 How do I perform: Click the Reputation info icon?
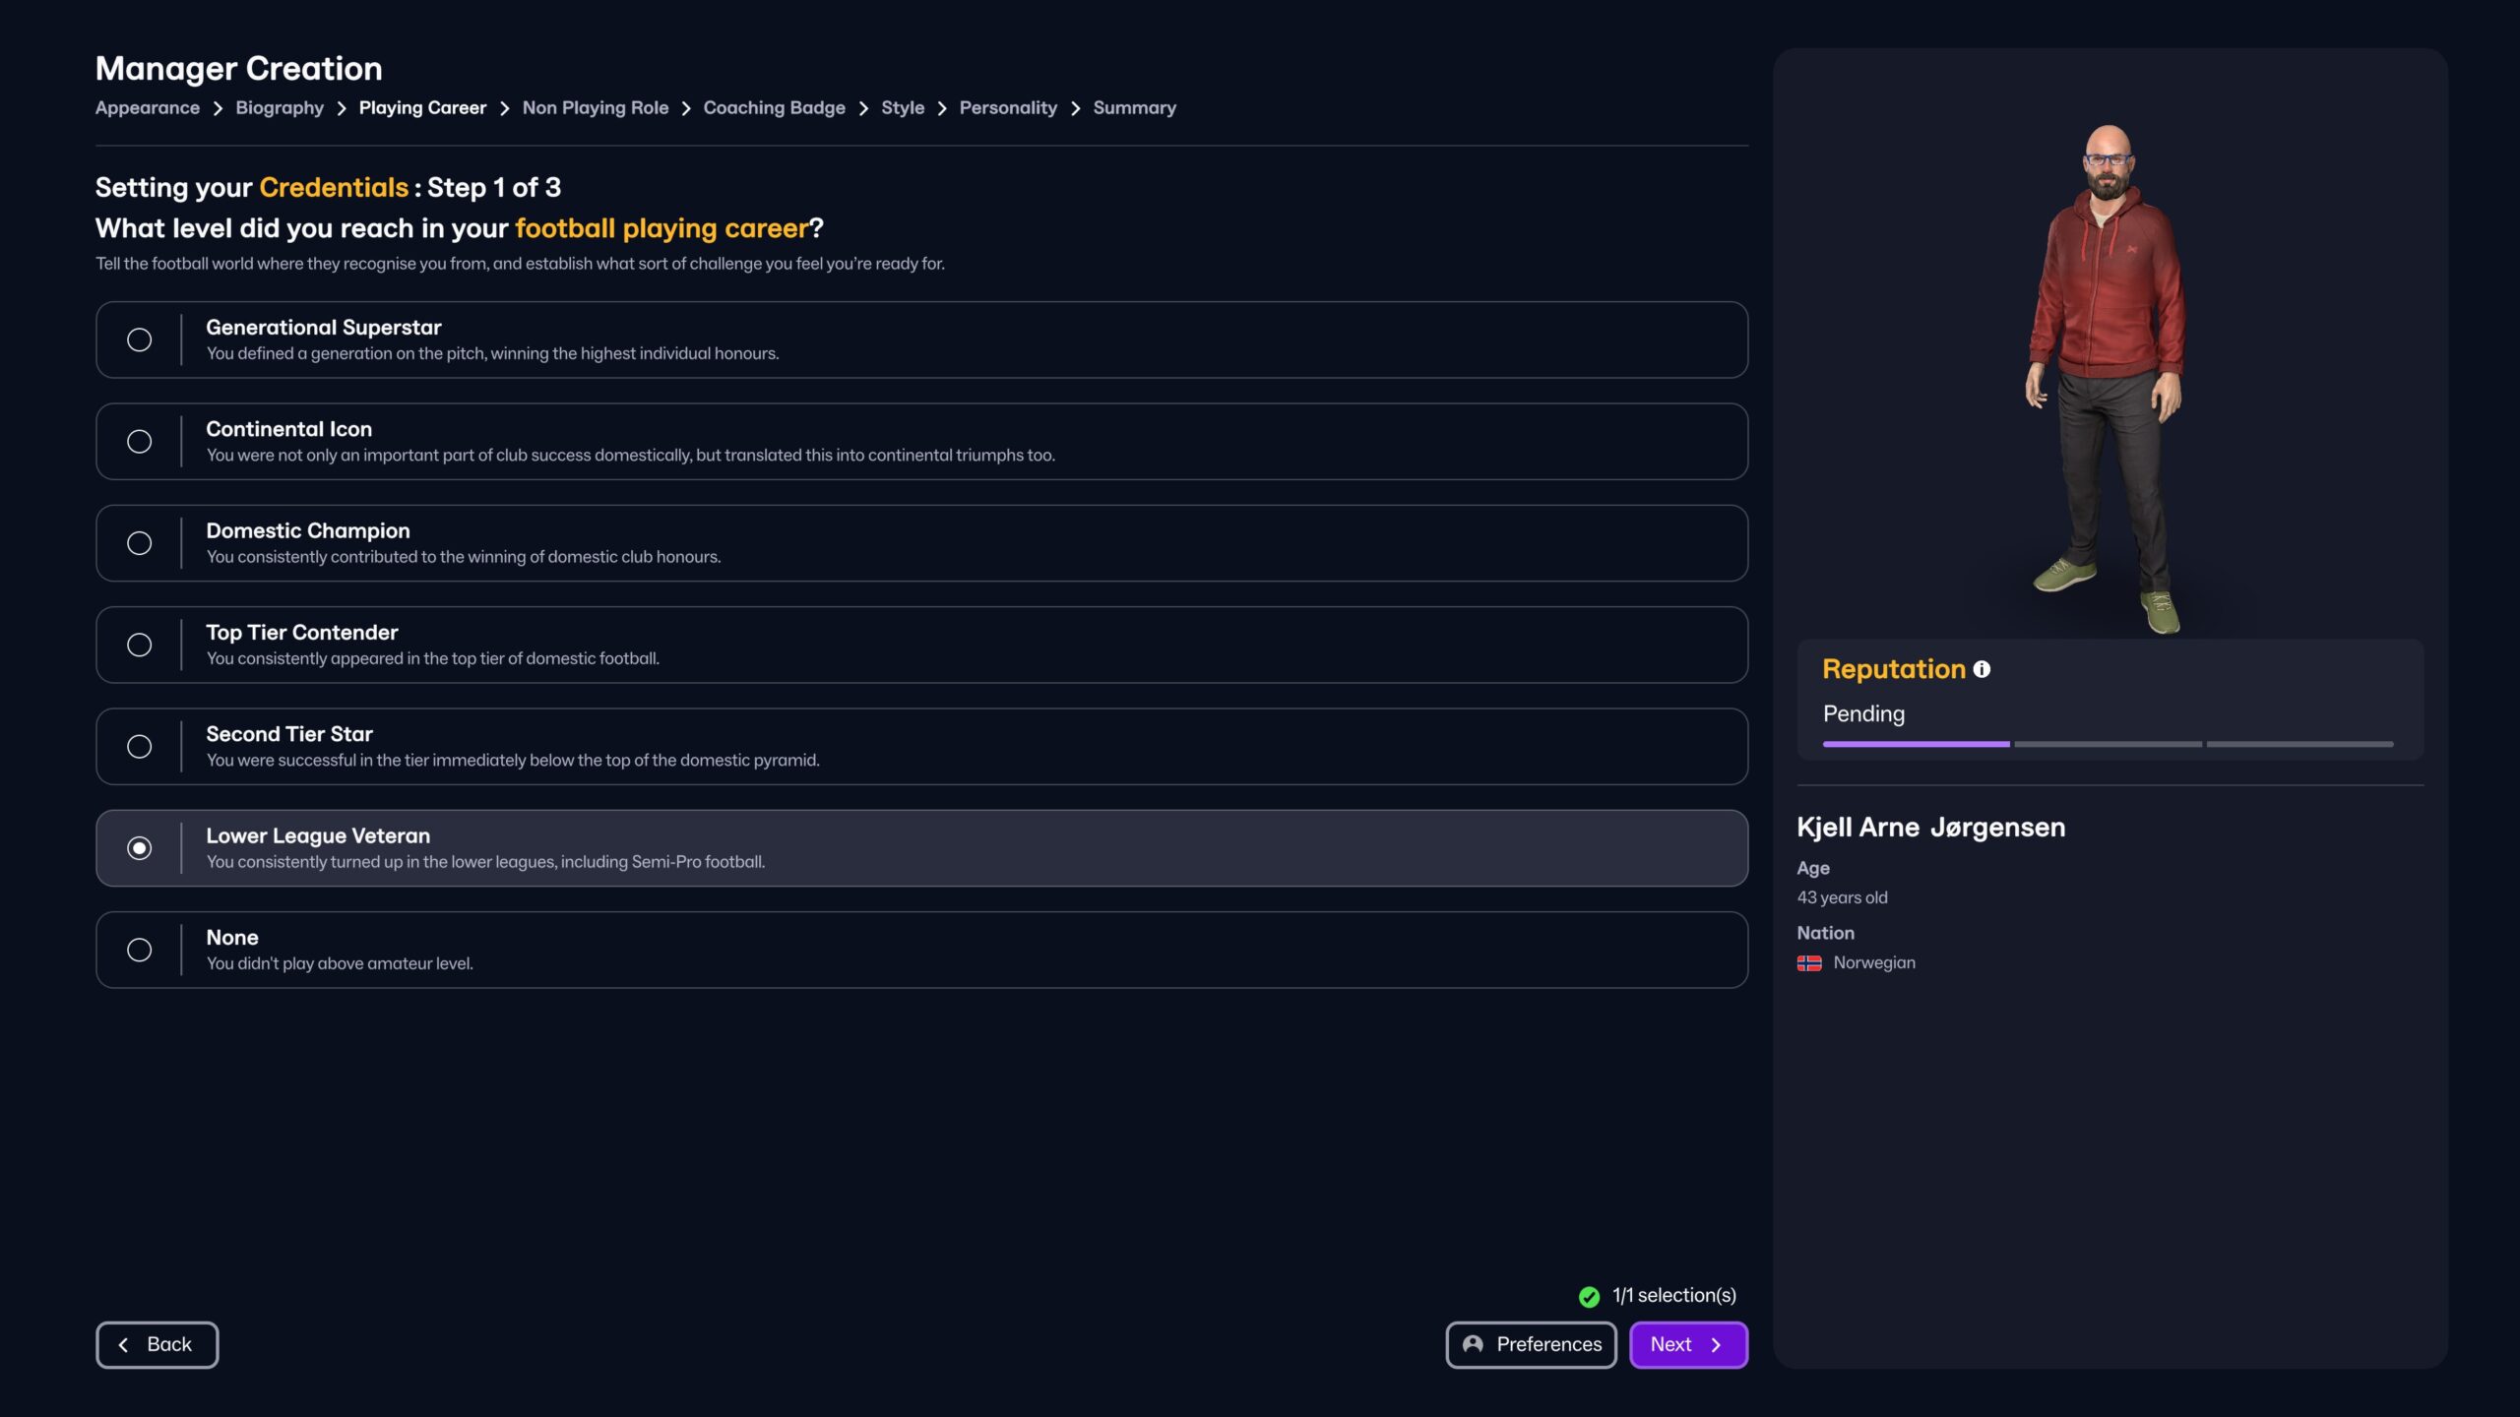pyautogui.click(x=1982, y=669)
